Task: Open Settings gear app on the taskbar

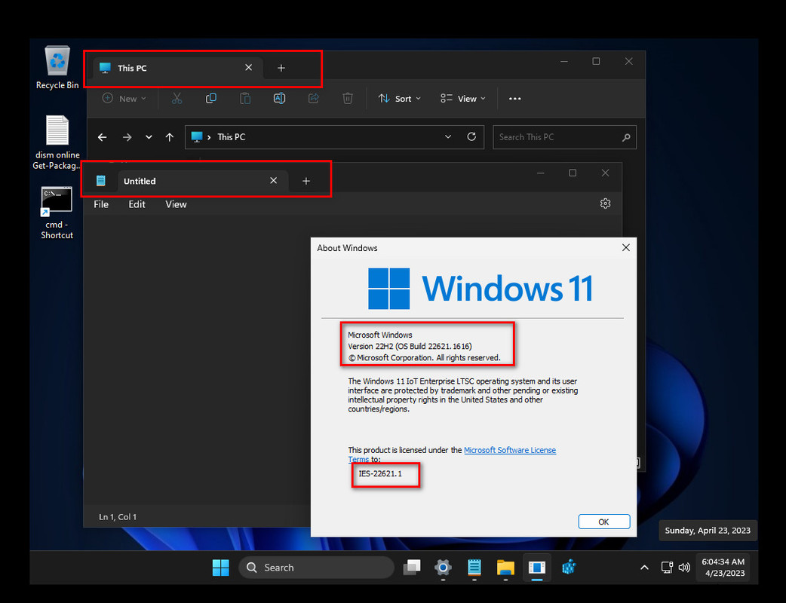Action: [x=443, y=568]
